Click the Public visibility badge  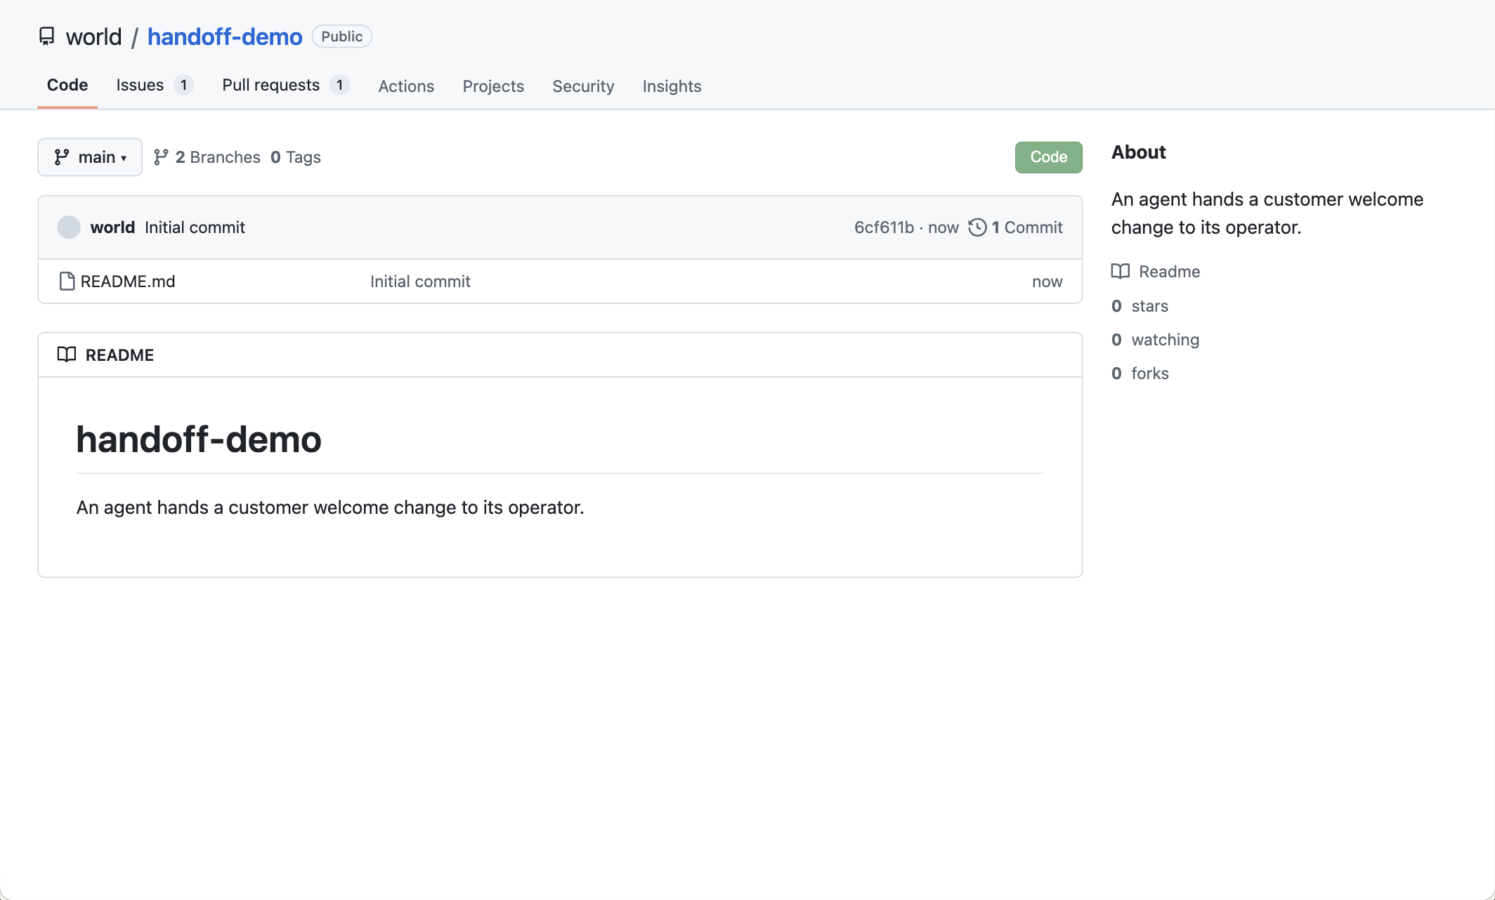click(341, 37)
